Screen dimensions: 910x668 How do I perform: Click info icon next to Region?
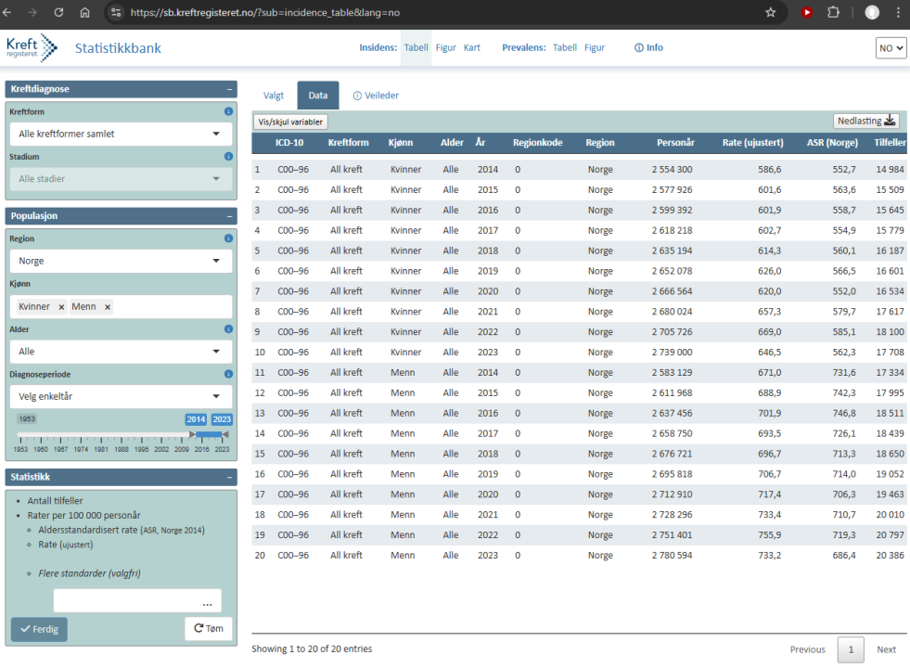(228, 238)
